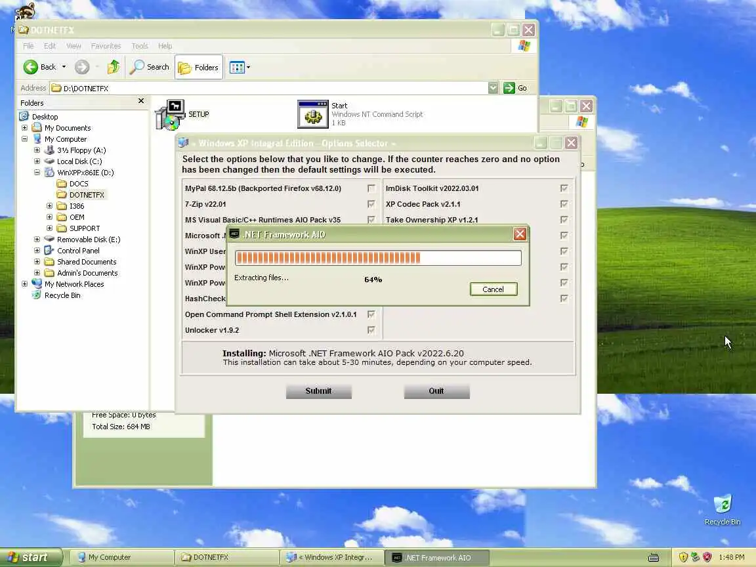Collapse My Computer tree node
This screenshot has height=567, width=756.
coord(24,139)
